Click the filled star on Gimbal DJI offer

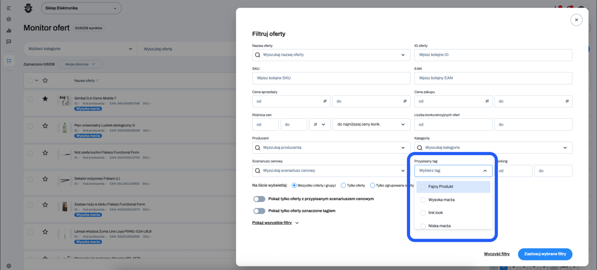(x=45, y=99)
